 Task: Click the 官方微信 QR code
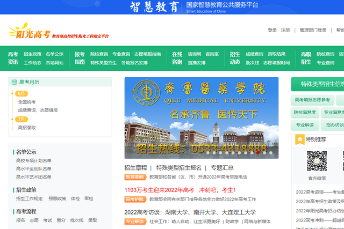click(x=317, y=161)
